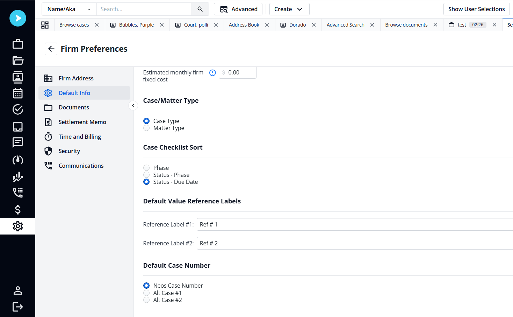
Task: Click the search magnifier icon
Action: tap(200, 9)
